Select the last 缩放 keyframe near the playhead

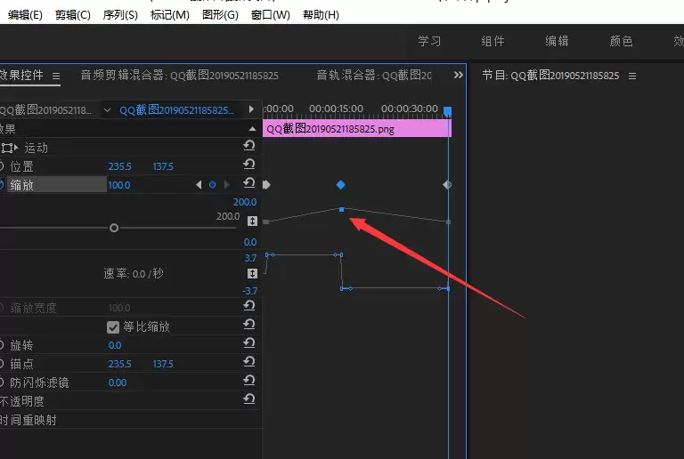click(447, 185)
